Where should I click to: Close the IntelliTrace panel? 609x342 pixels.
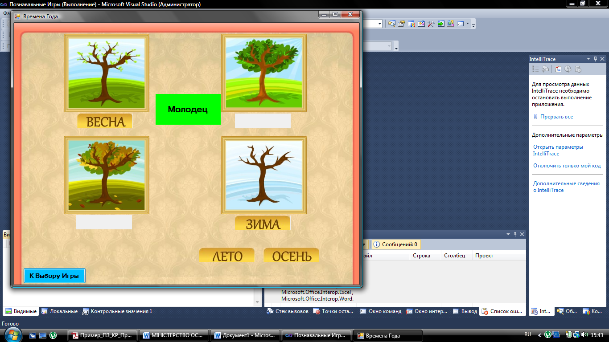click(x=602, y=59)
